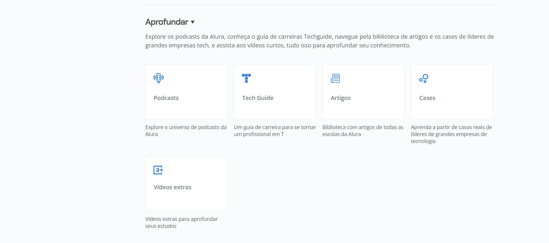Open the Tech Guide card title
The width and height of the screenshot is (549, 243).
pyautogui.click(x=258, y=98)
